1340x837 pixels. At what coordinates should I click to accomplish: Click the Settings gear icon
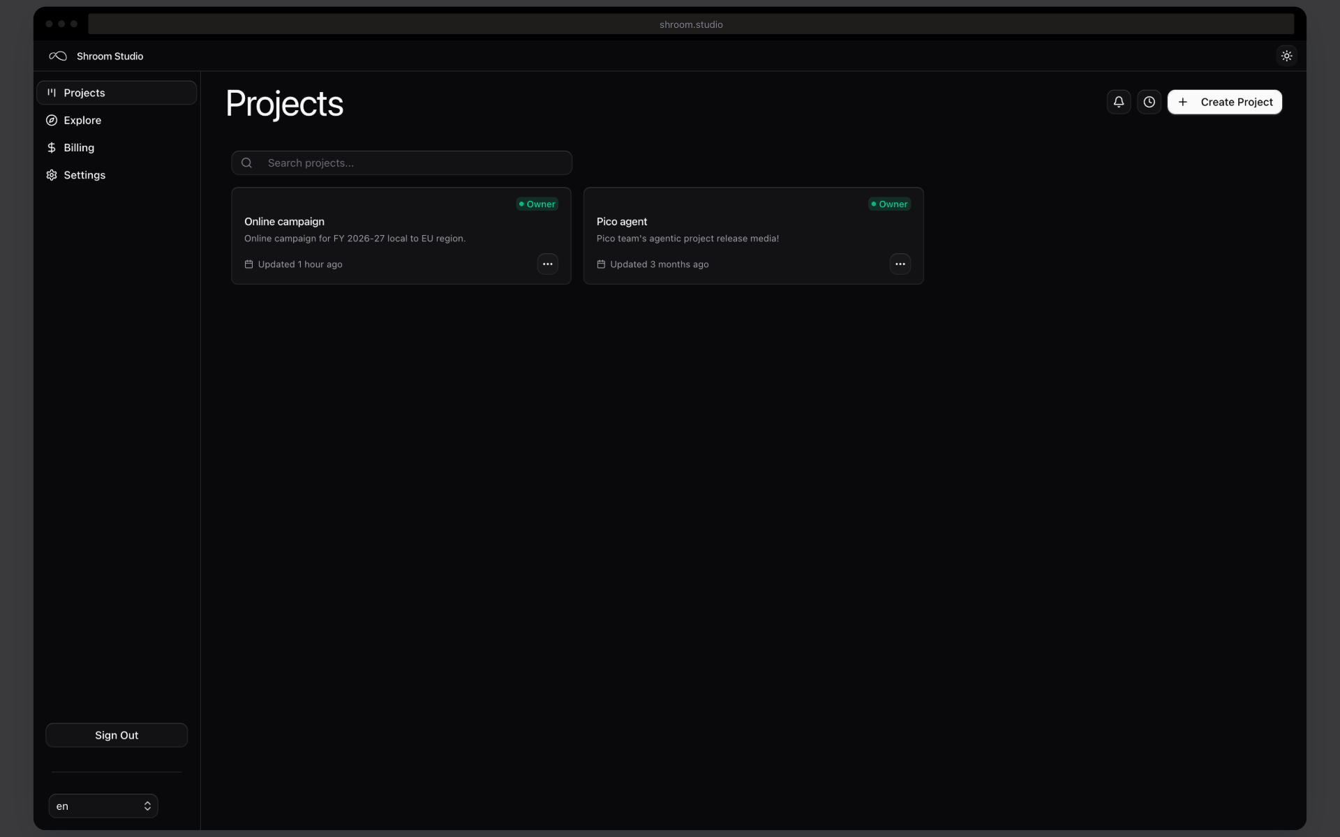tap(52, 175)
